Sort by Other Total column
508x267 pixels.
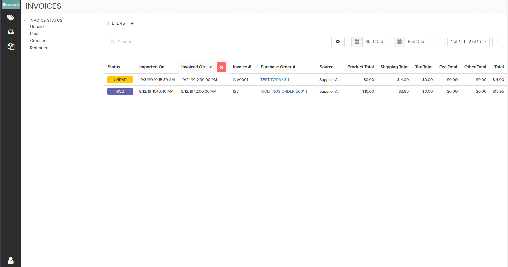click(x=475, y=67)
